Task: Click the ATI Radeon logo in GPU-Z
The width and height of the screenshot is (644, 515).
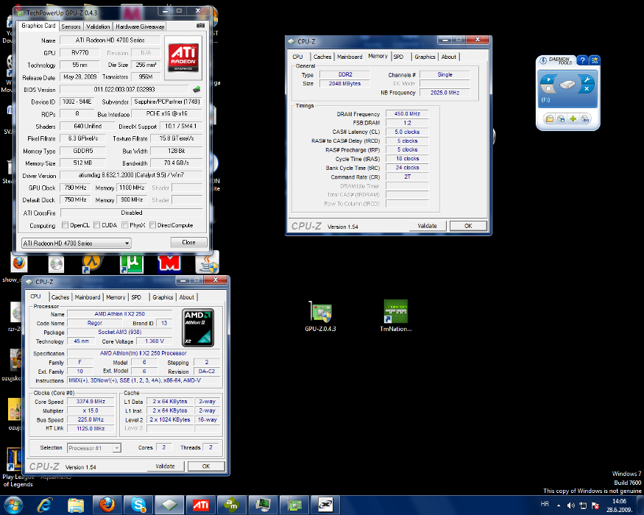Action: pyautogui.click(x=183, y=58)
